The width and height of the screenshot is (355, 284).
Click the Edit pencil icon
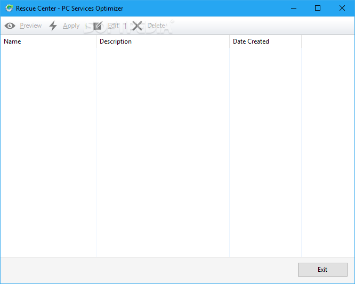[98, 26]
